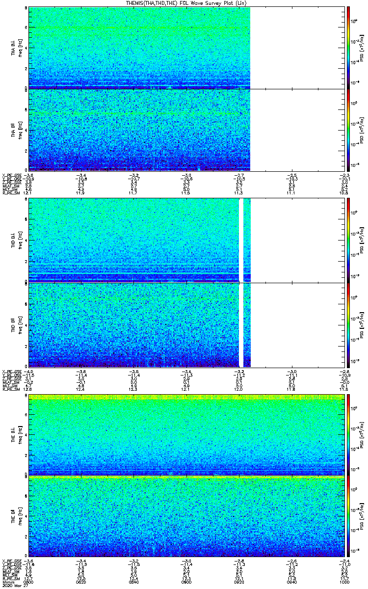Click the empty data region right of THA B-perpendicular
The width and height of the screenshot is (368, 589).
297,48
